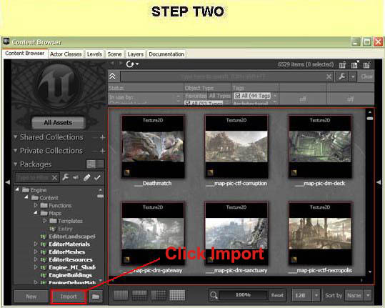The width and height of the screenshot is (385, 308).
Task: Open the Documentation tab
Action: [166, 54]
